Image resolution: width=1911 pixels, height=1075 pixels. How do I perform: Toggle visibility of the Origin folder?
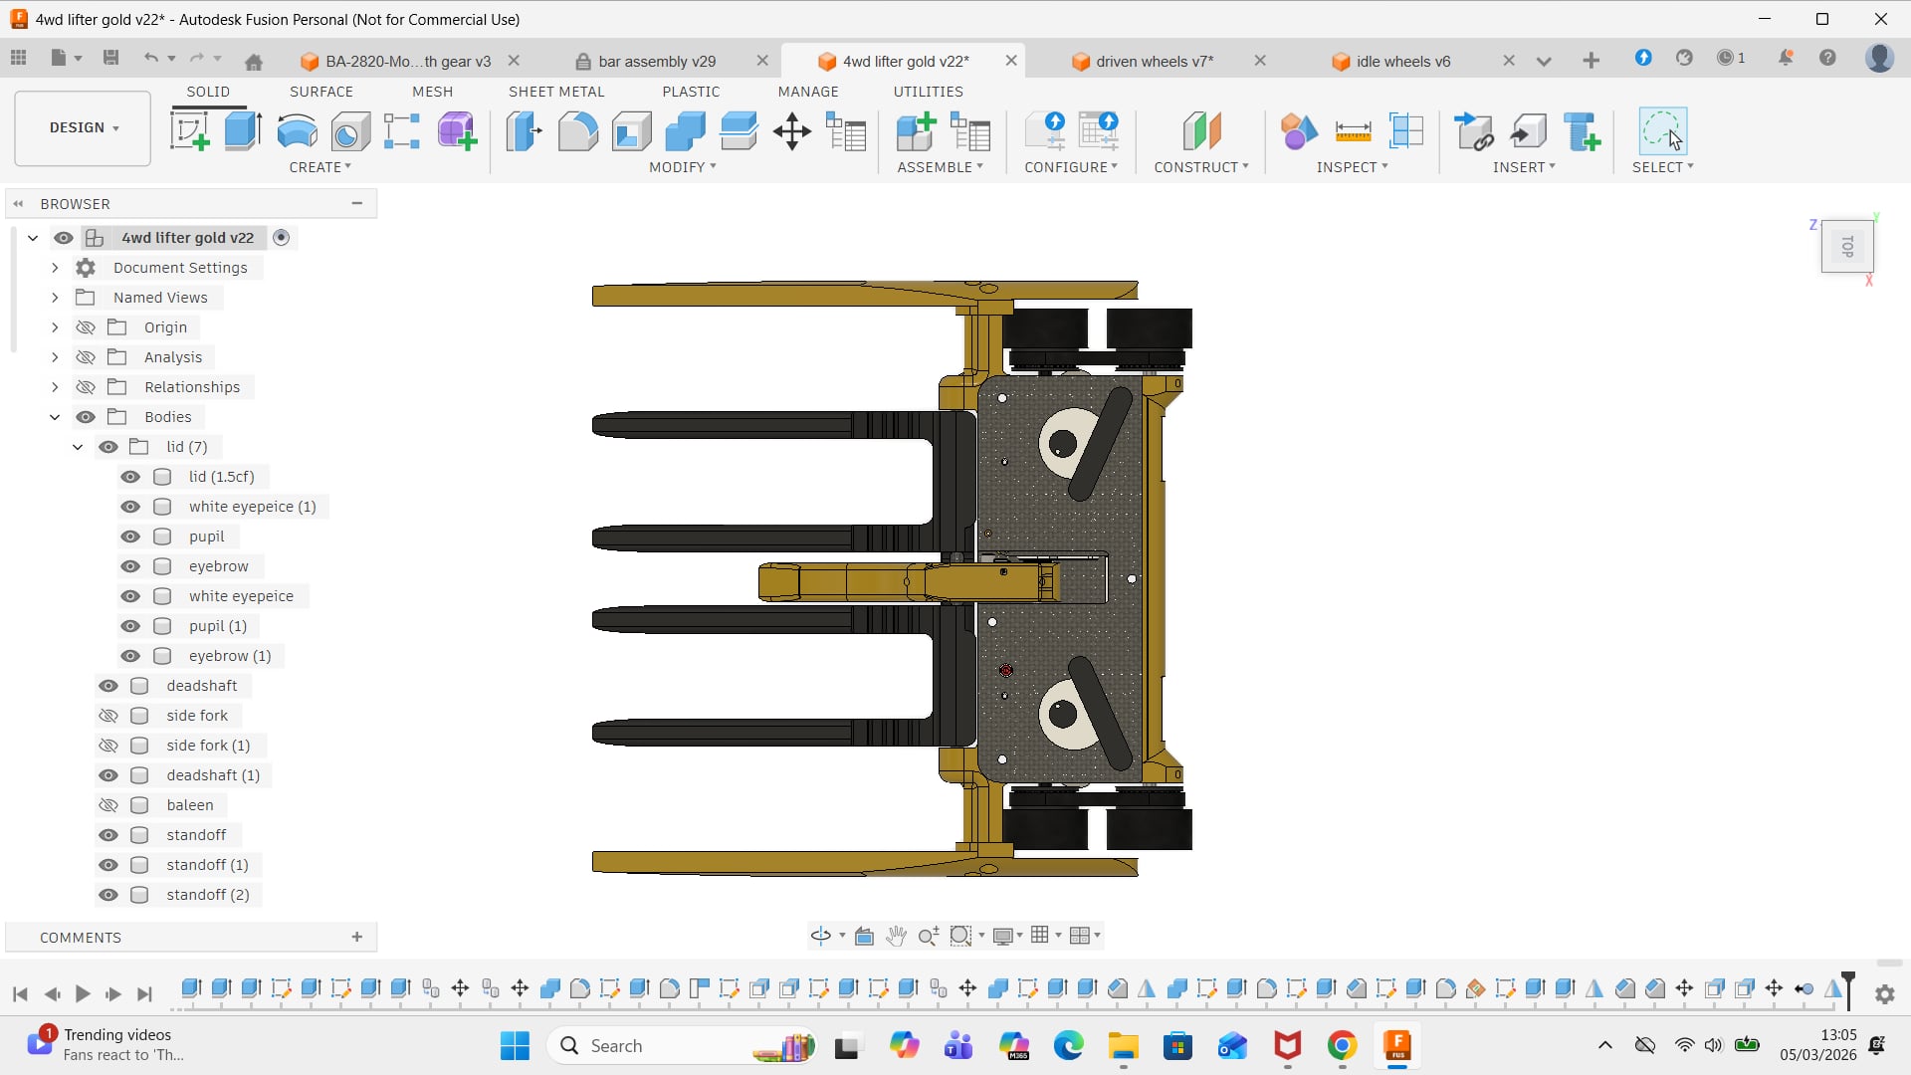click(x=86, y=327)
